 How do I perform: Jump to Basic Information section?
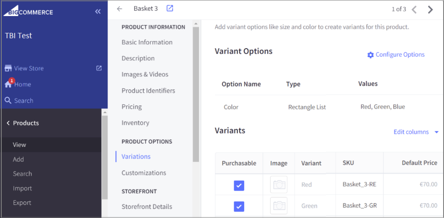pos(147,42)
